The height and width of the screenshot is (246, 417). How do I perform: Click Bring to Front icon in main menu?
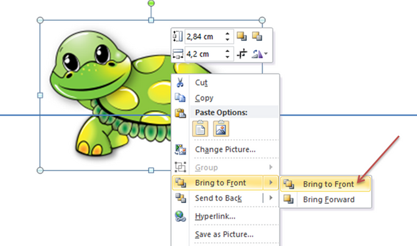[180, 183]
